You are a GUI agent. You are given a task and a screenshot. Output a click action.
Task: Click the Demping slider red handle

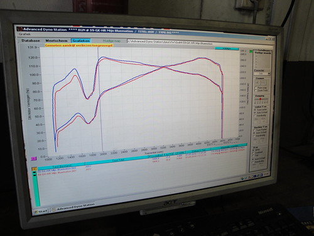260,99
